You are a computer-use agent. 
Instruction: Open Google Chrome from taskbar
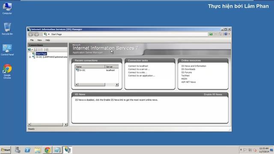point(48,150)
